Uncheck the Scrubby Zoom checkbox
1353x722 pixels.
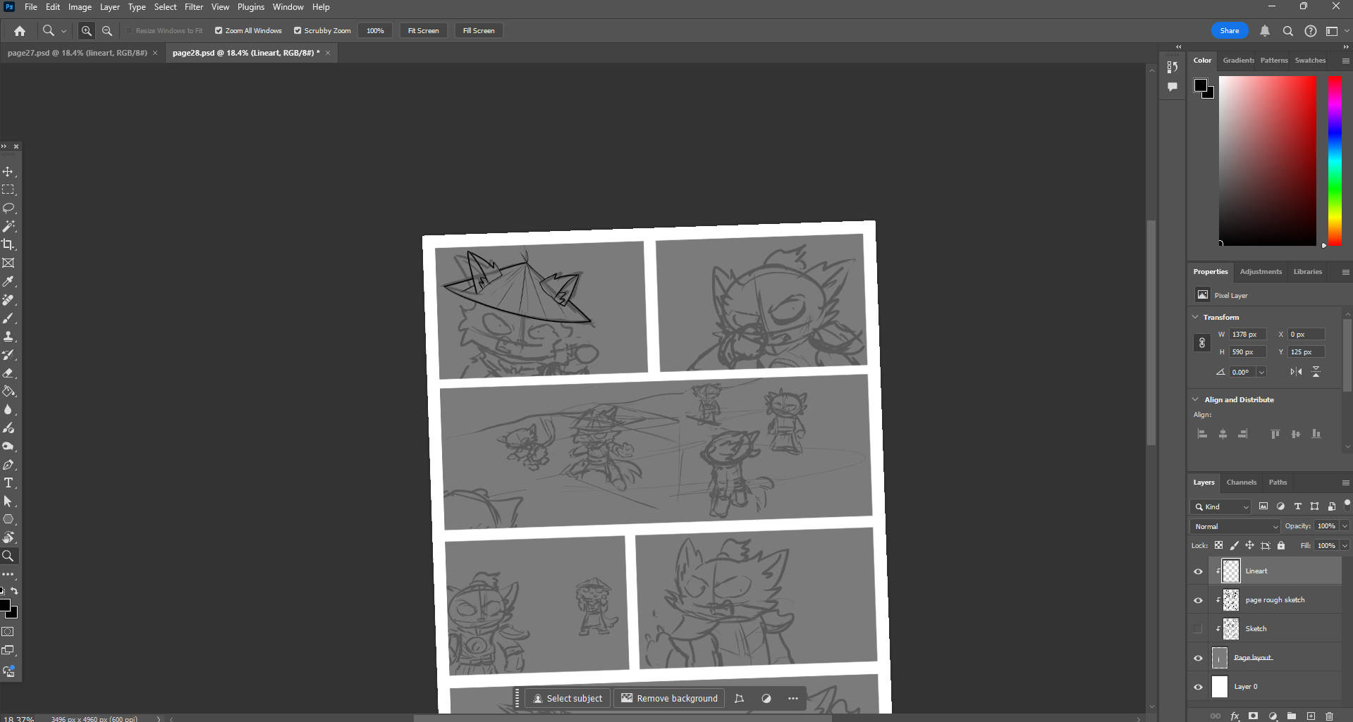click(x=298, y=31)
